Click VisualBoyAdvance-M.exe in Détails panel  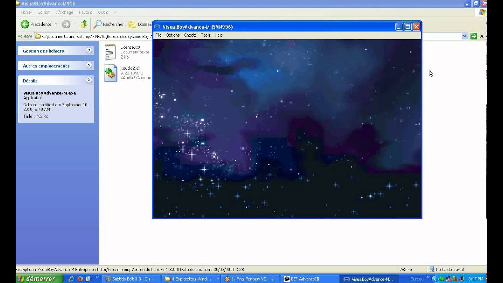[x=50, y=93]
